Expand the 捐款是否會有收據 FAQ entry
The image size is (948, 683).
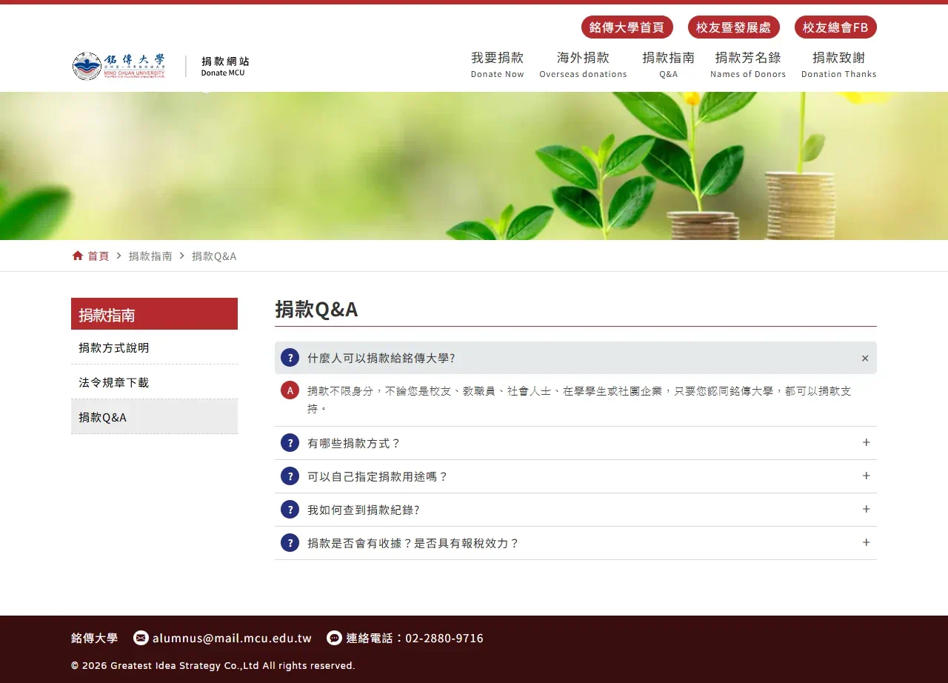866,542
